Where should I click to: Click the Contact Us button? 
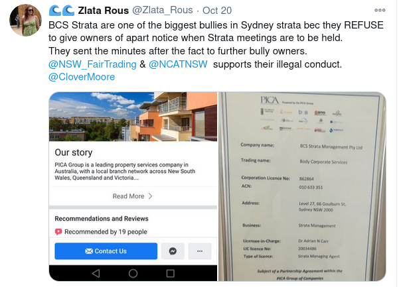pyautogui.click(x=106, y=251)
